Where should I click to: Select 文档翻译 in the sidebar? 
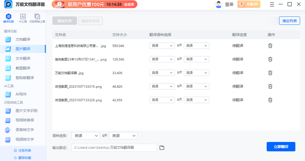tap(23, 39)
